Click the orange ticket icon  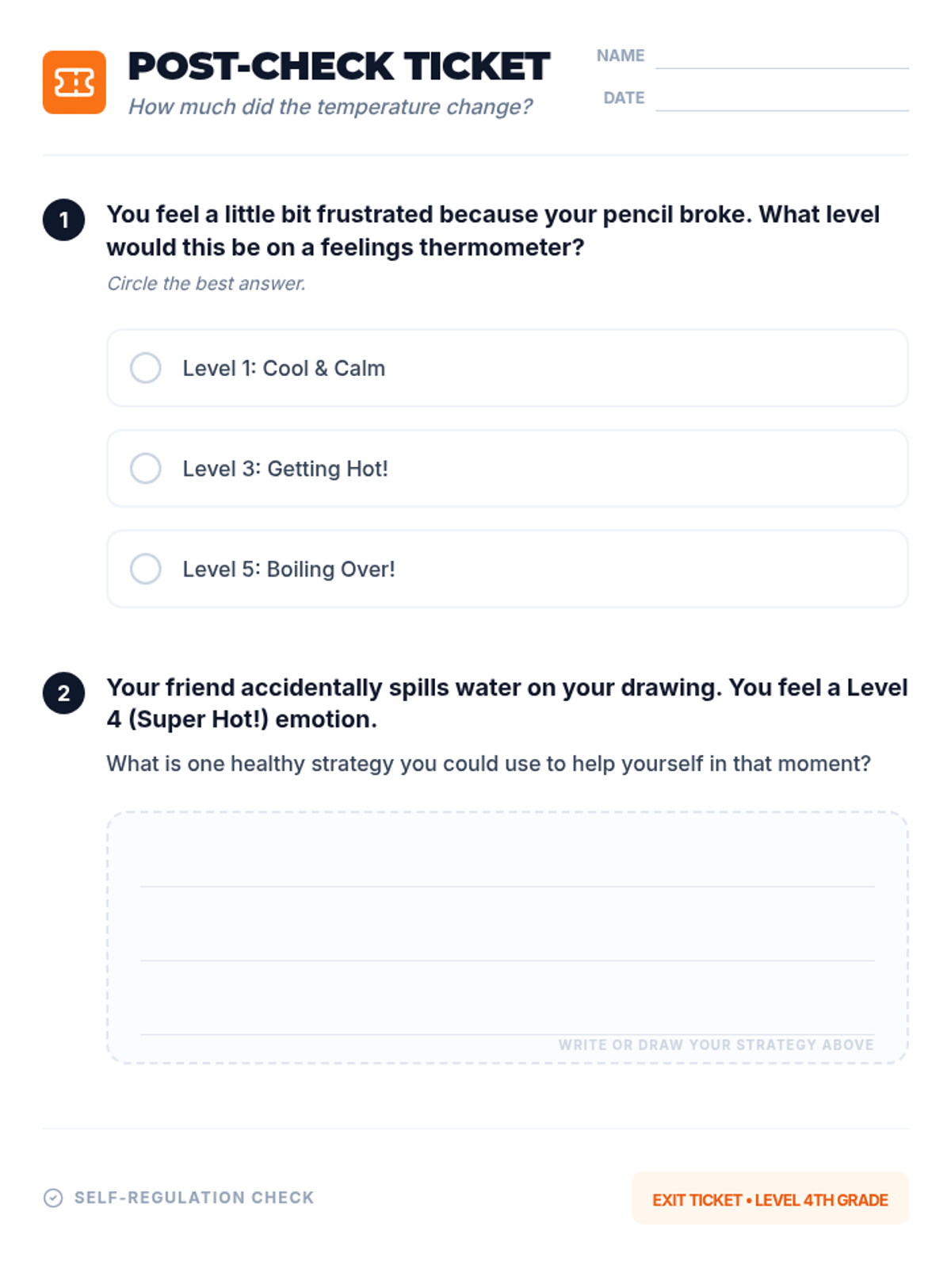74,82
